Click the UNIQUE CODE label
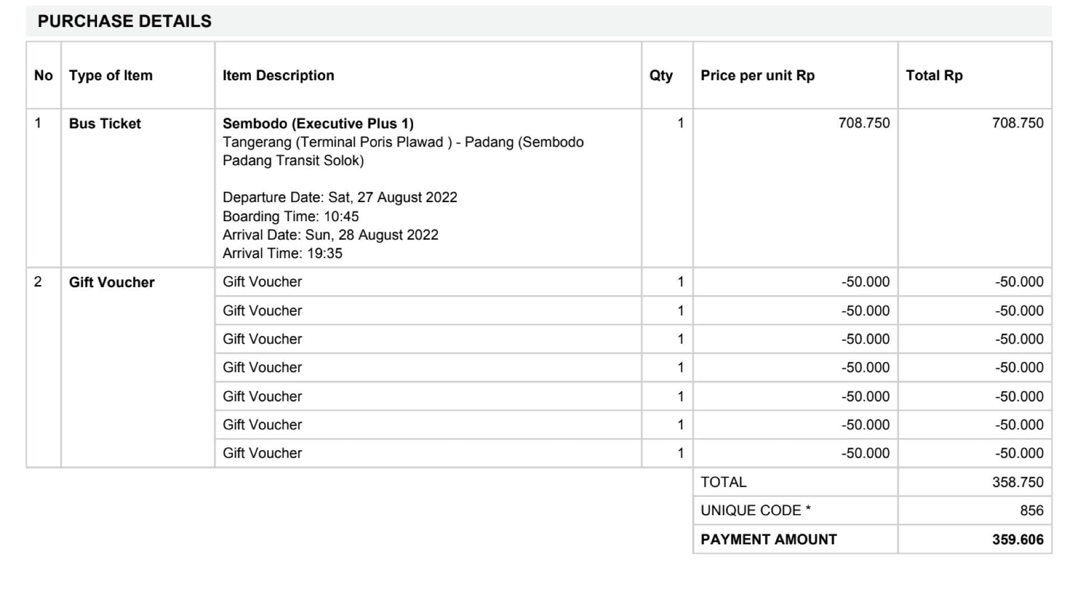The width and height of the screenshot is (1067, 589). click(x=755, y=511)
